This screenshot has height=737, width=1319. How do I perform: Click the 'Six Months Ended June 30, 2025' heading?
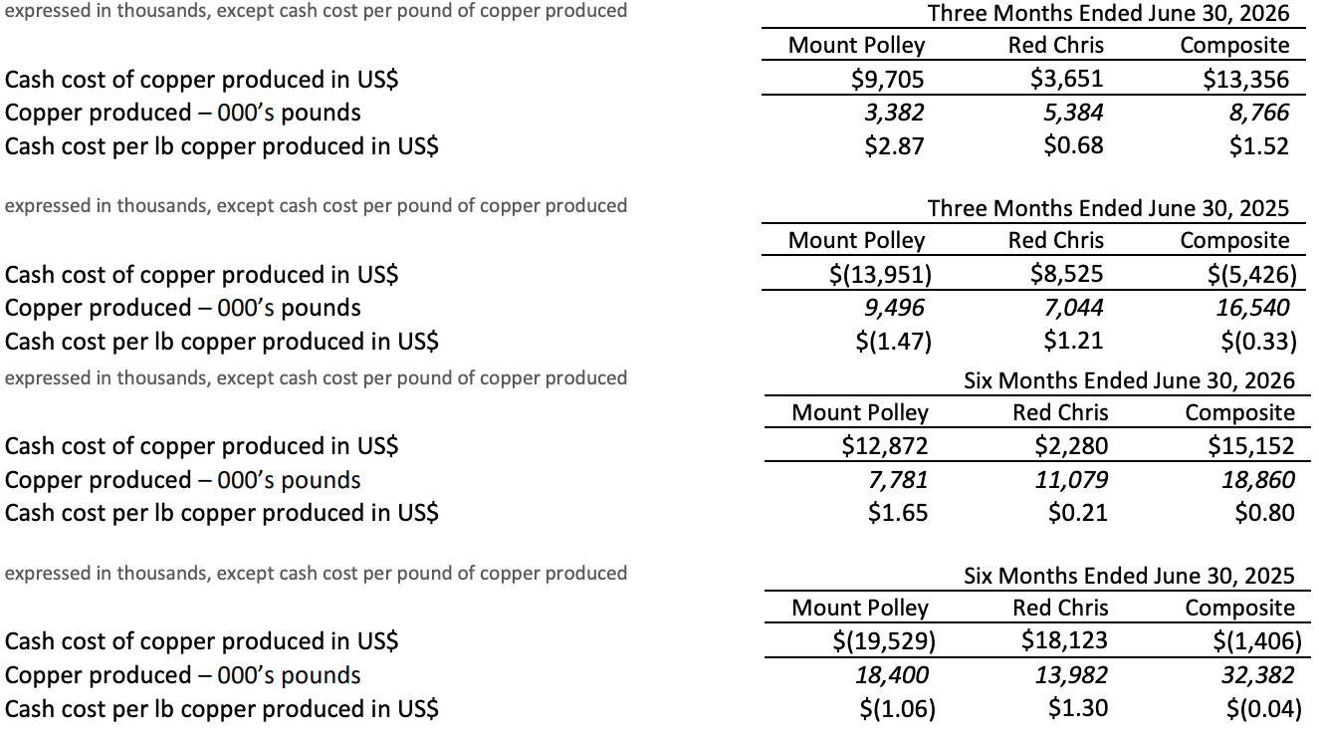(x=1129, y=575)
